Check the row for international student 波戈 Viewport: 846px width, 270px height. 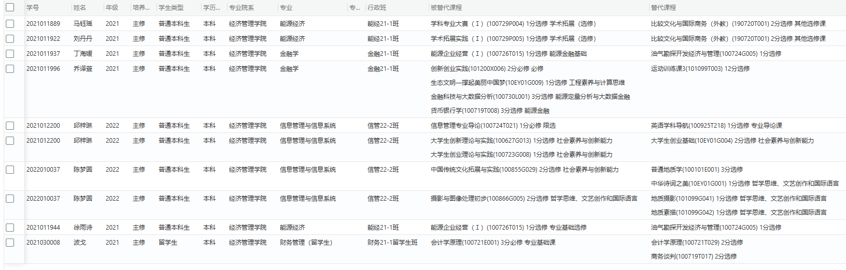10,243
